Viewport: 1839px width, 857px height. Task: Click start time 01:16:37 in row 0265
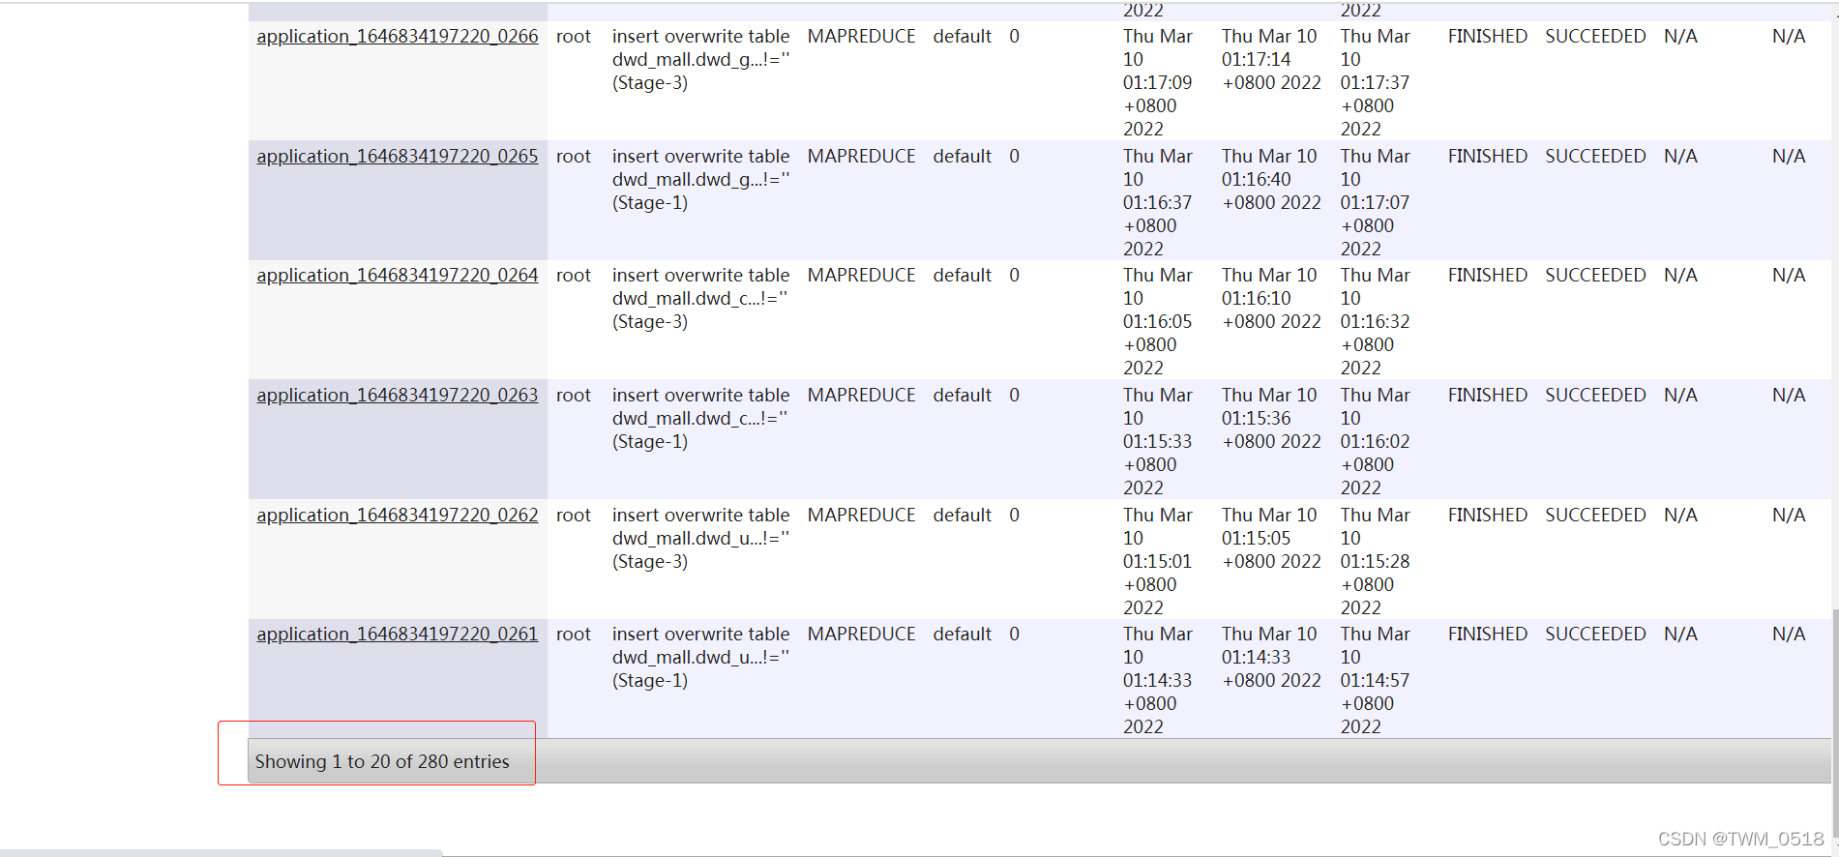[x=1158, y=203]
